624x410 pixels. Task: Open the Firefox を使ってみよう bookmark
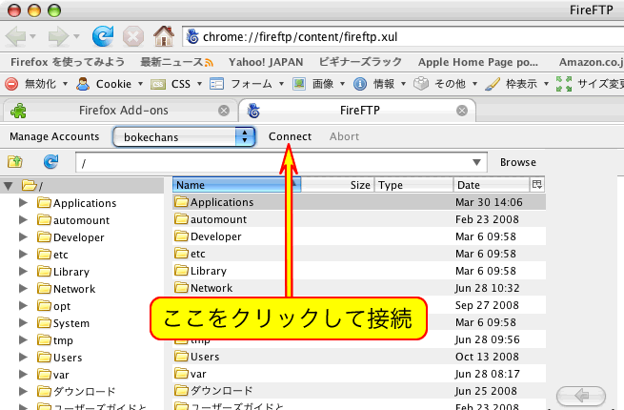coord(68,62)
